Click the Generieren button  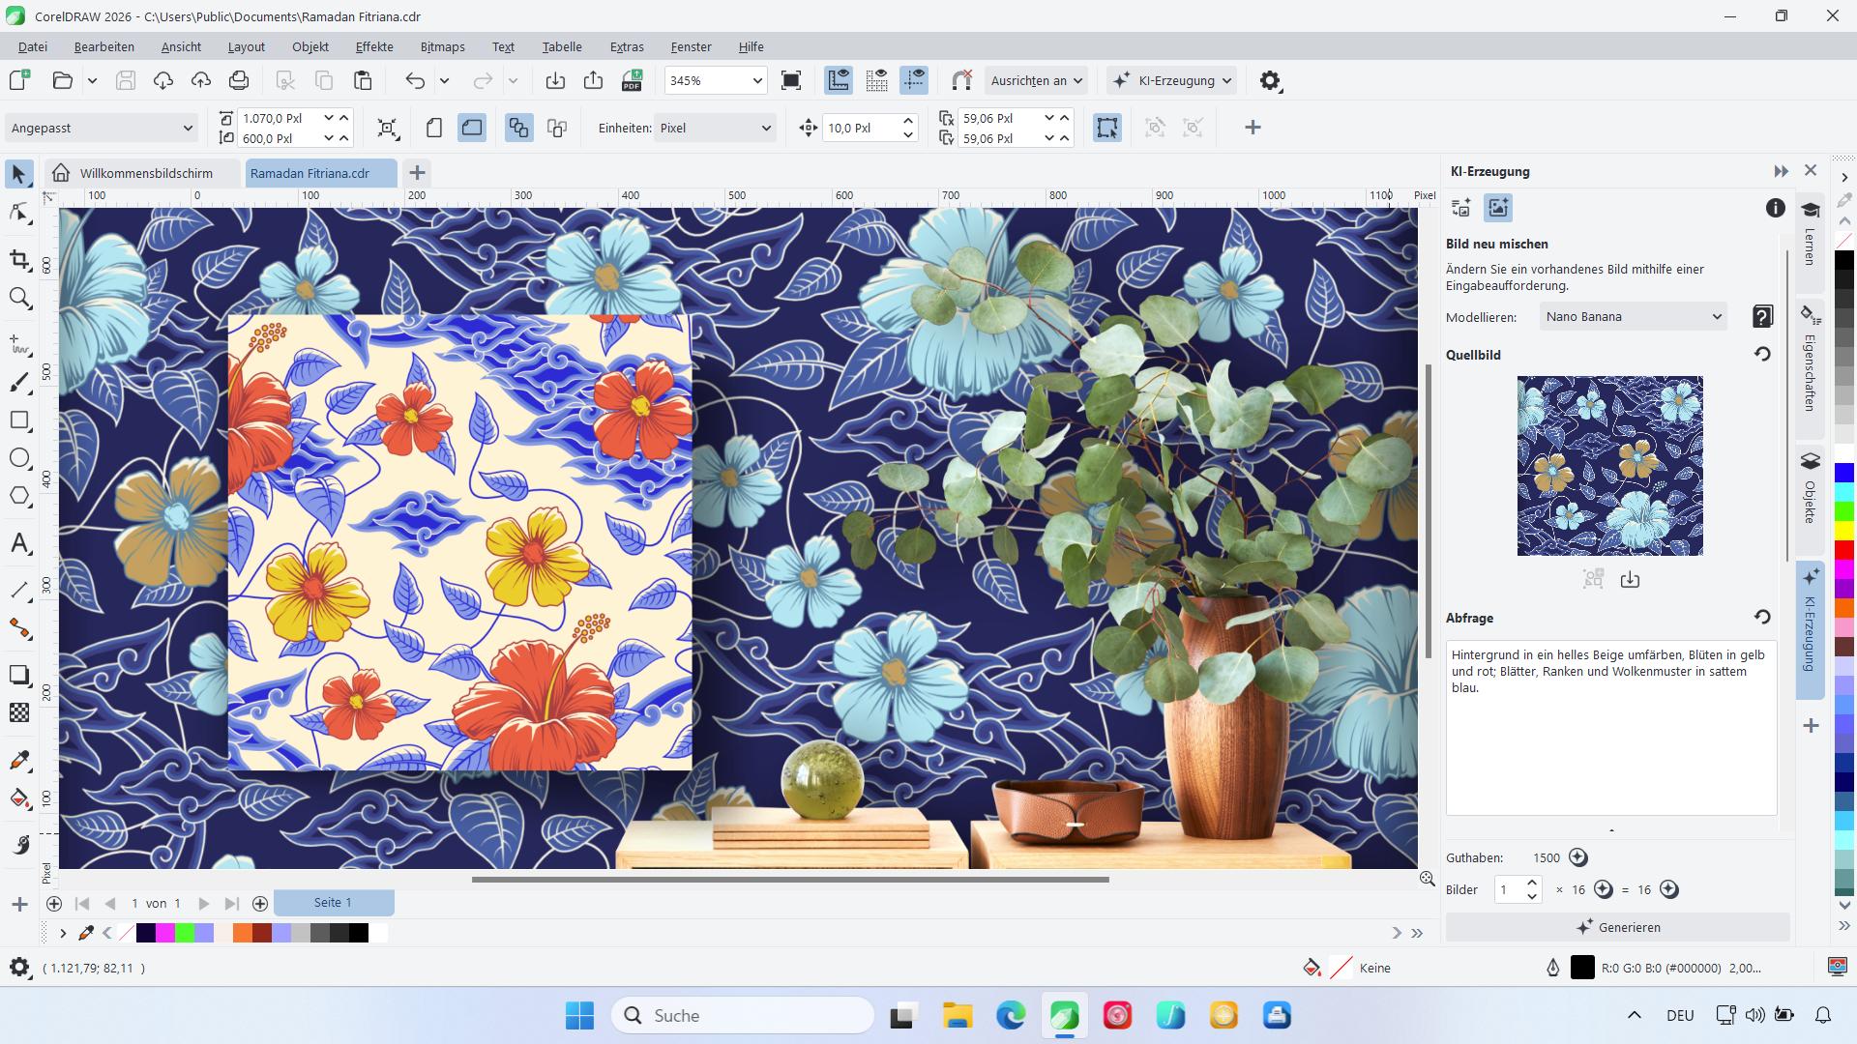(x=1616, y=927)
